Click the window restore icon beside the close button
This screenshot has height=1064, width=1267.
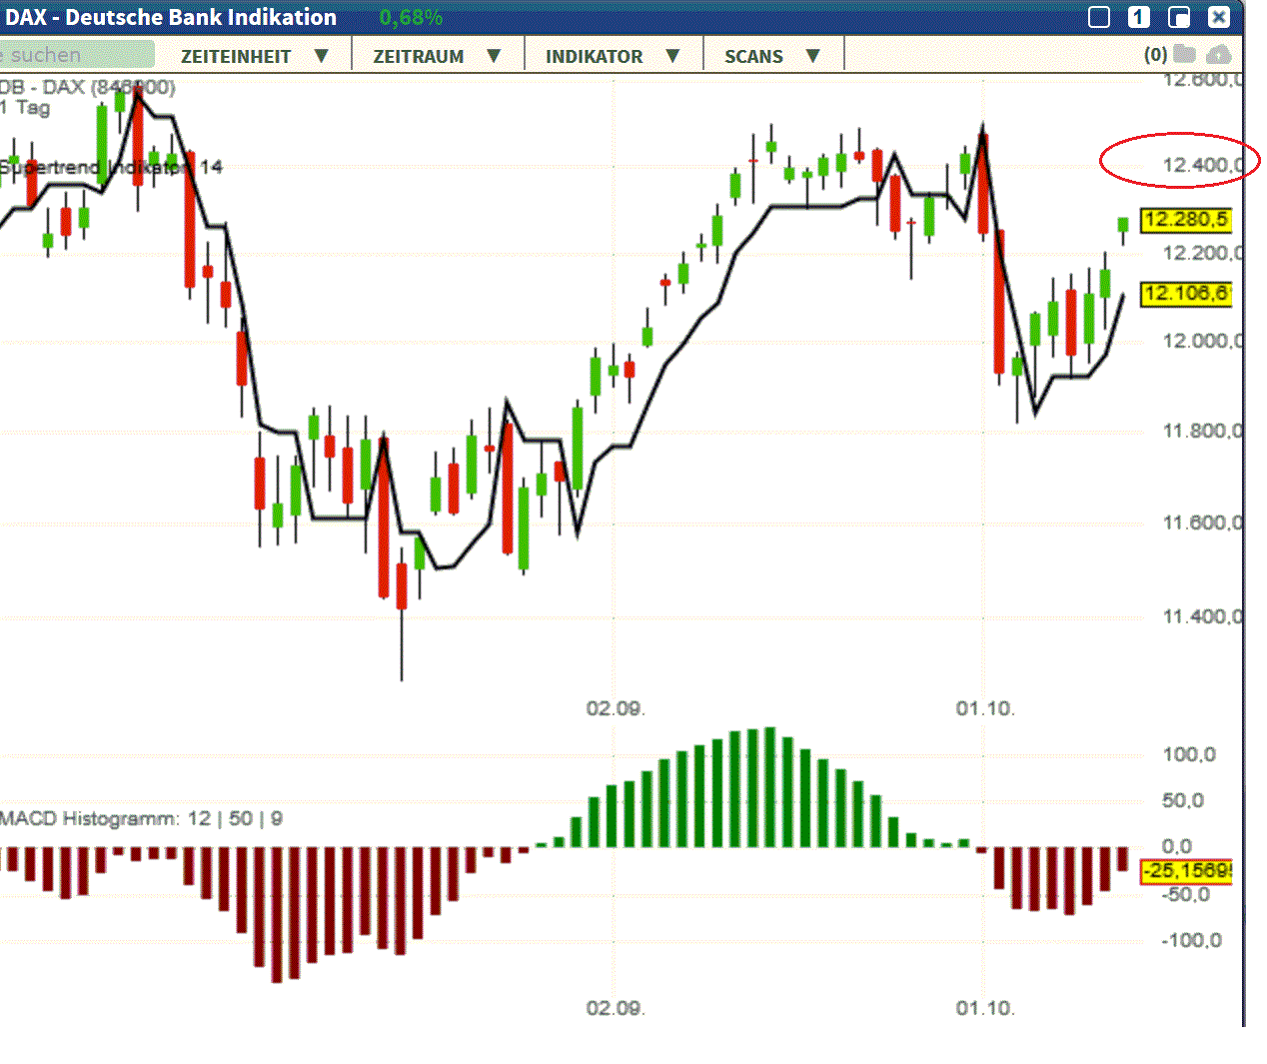(1179, 17)
